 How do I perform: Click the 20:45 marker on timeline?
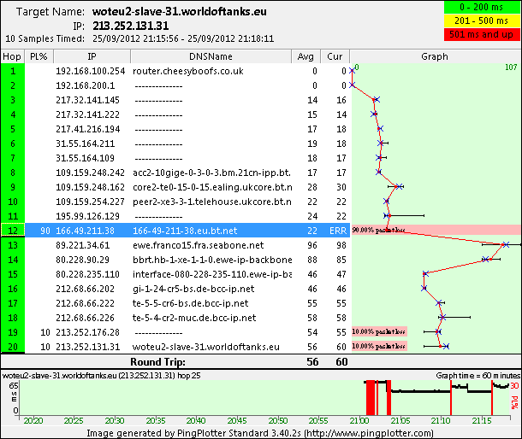(x=237, y=420)
